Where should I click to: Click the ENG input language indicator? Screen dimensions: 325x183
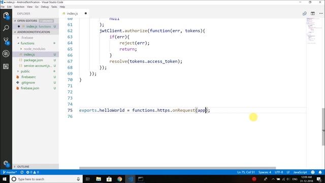[295, 179]
